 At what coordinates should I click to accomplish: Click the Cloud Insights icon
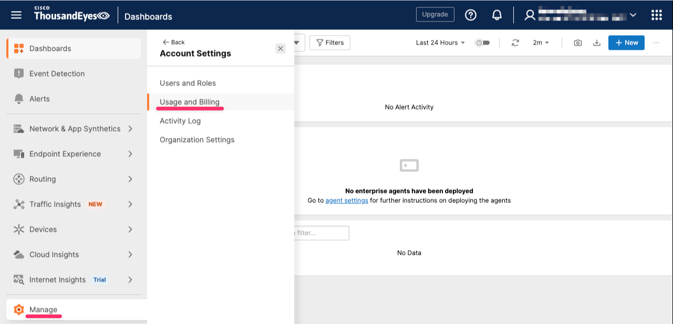[19, 255]
